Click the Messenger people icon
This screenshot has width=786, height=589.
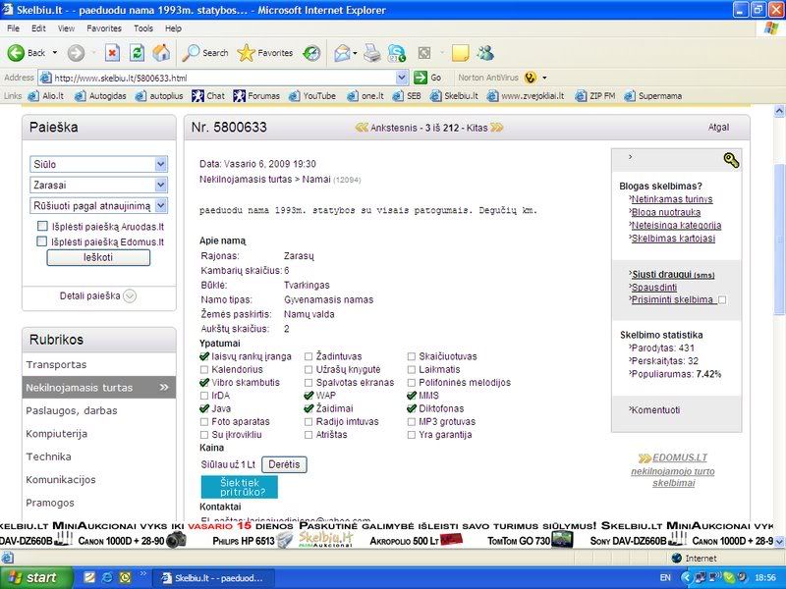(485, 53)
